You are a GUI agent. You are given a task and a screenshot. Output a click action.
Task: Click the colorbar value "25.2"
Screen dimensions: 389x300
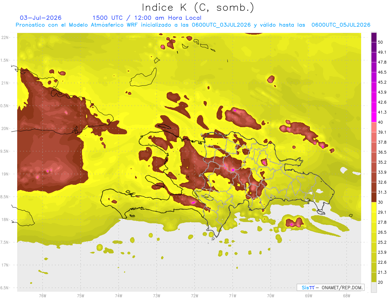(x=382, y=242)
